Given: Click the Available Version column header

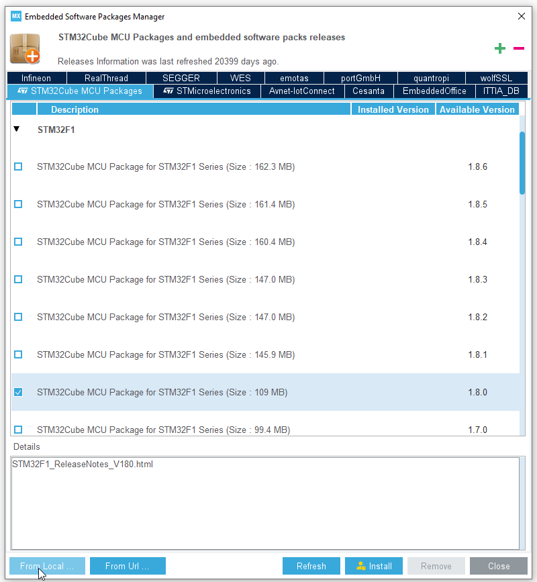Looking at the screenshot, I should point(477,109).
